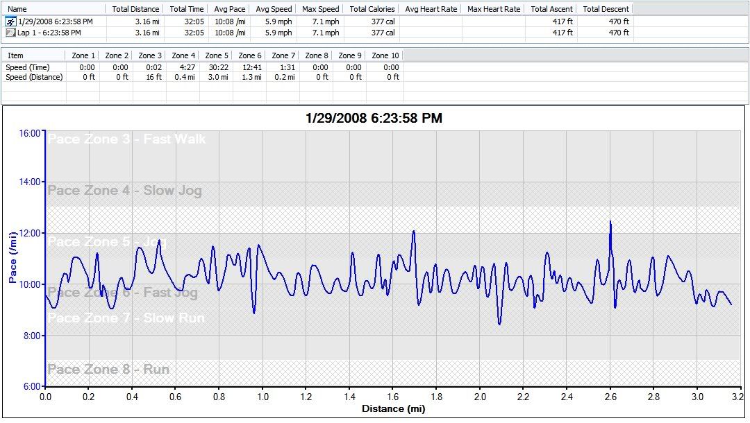The width and height of the screenshot is (750, 423).
Task: Click the Max Speed column header
Action: (320, 9)
